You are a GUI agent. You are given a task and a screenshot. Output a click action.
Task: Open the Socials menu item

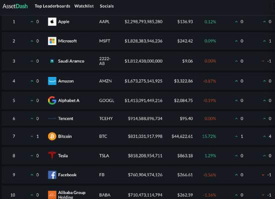(107, 6)
